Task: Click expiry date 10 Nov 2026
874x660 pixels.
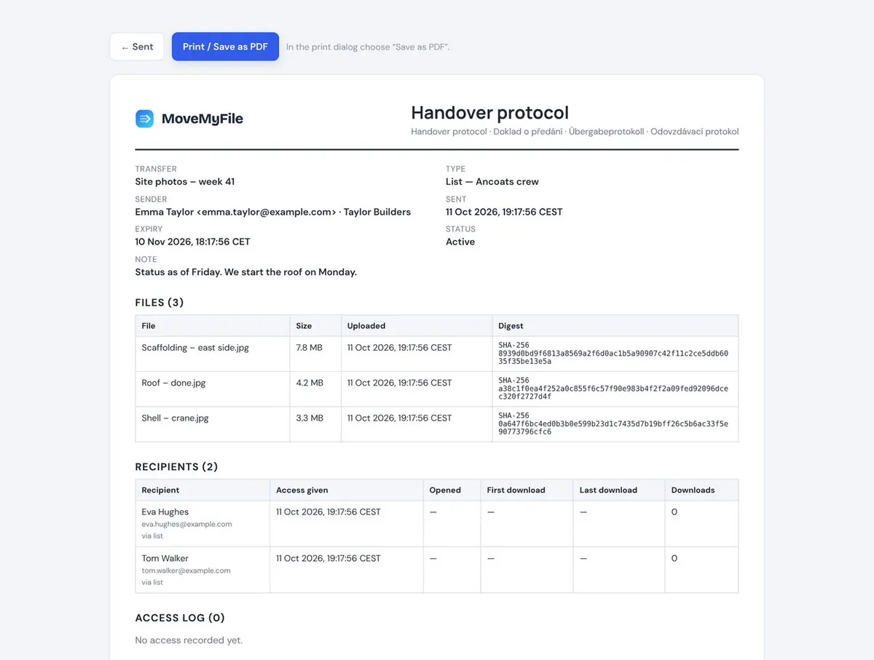Action: point(193,242)
